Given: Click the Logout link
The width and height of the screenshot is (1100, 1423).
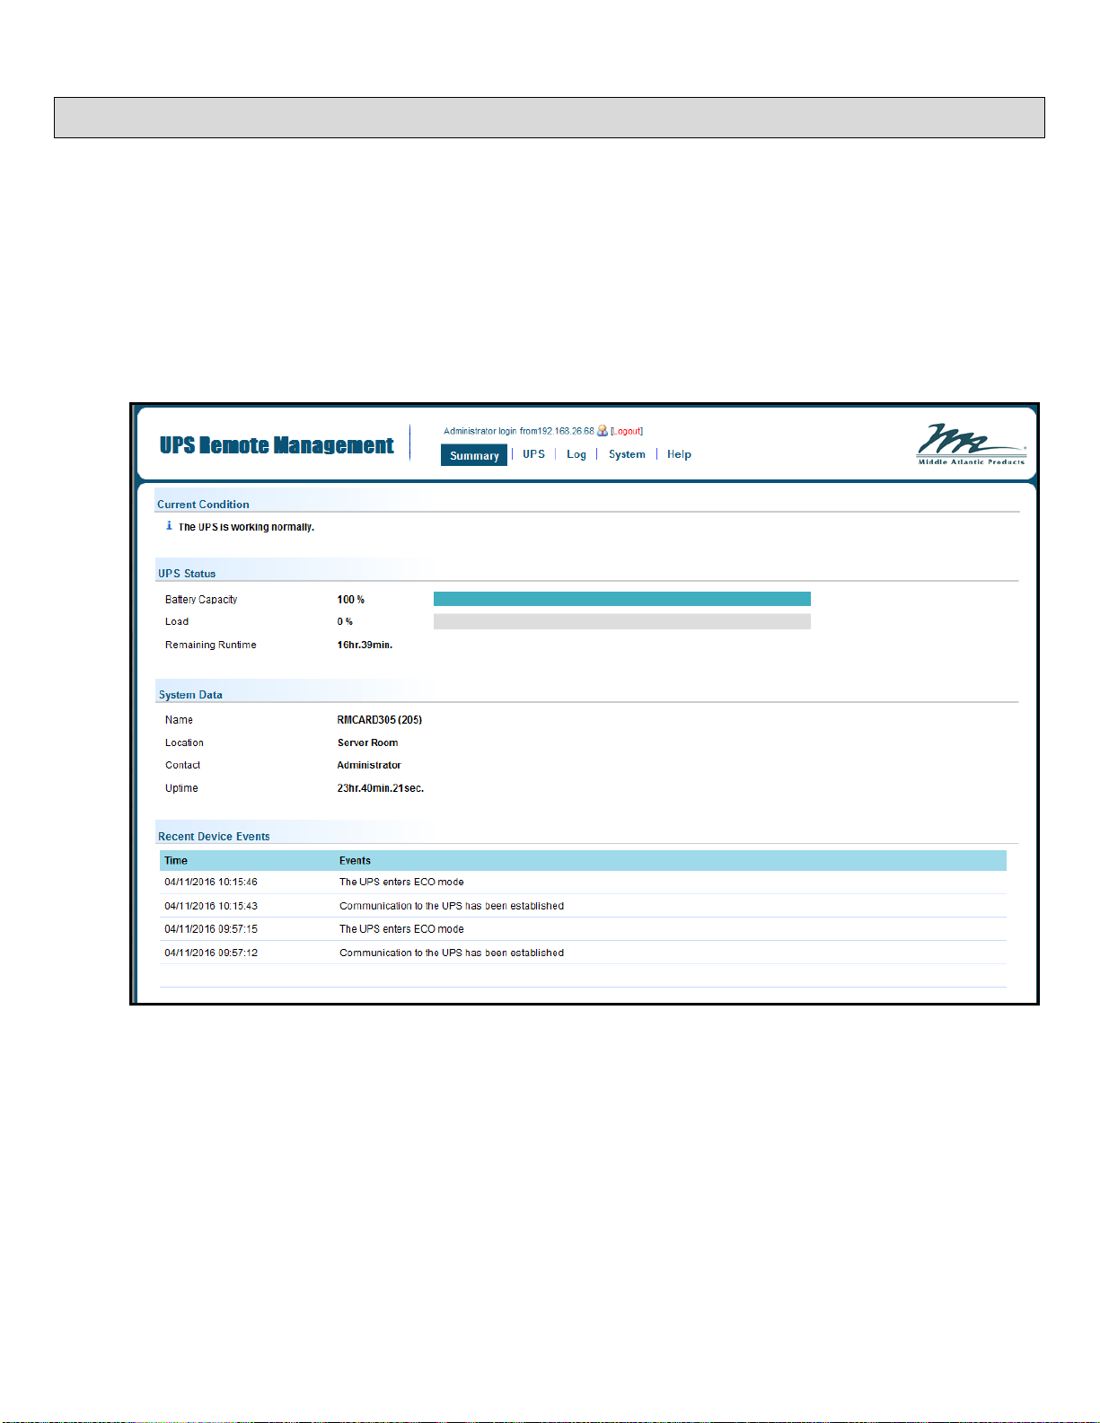Looking at the screenshot, I should click(x=627, y=431).
